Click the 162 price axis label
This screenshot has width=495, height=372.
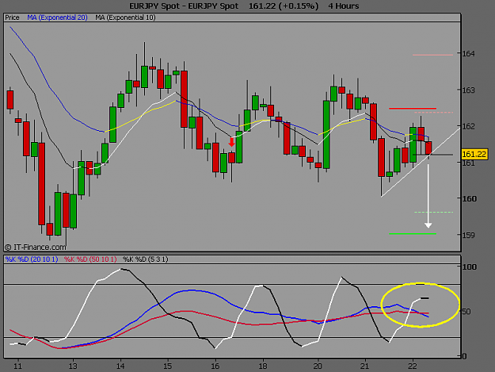tap(469, 126)
